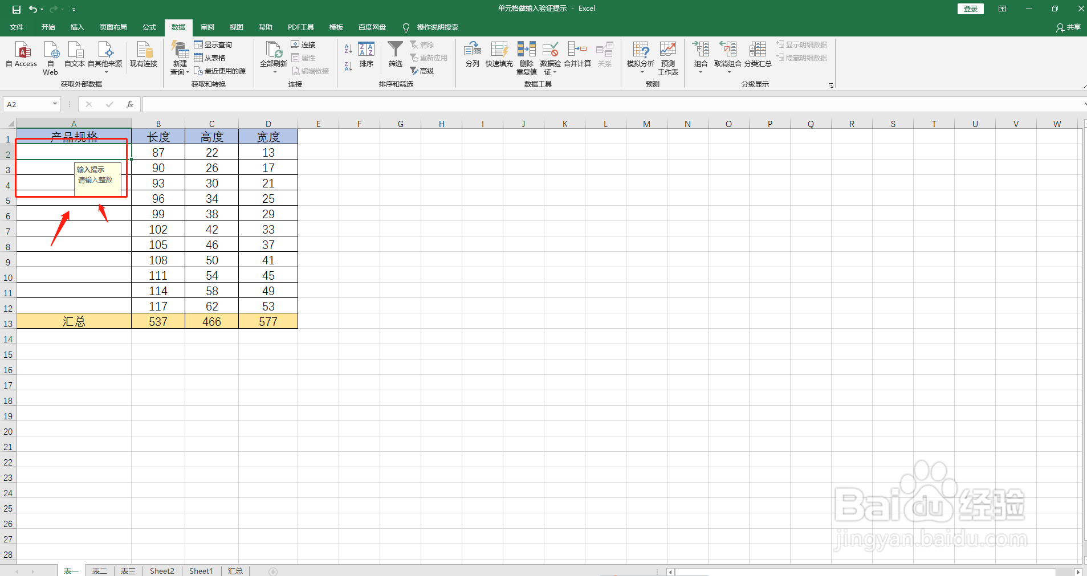Click the Share (共享) button
This screenshot has width=1087, height=576.
click(1069, 27)
